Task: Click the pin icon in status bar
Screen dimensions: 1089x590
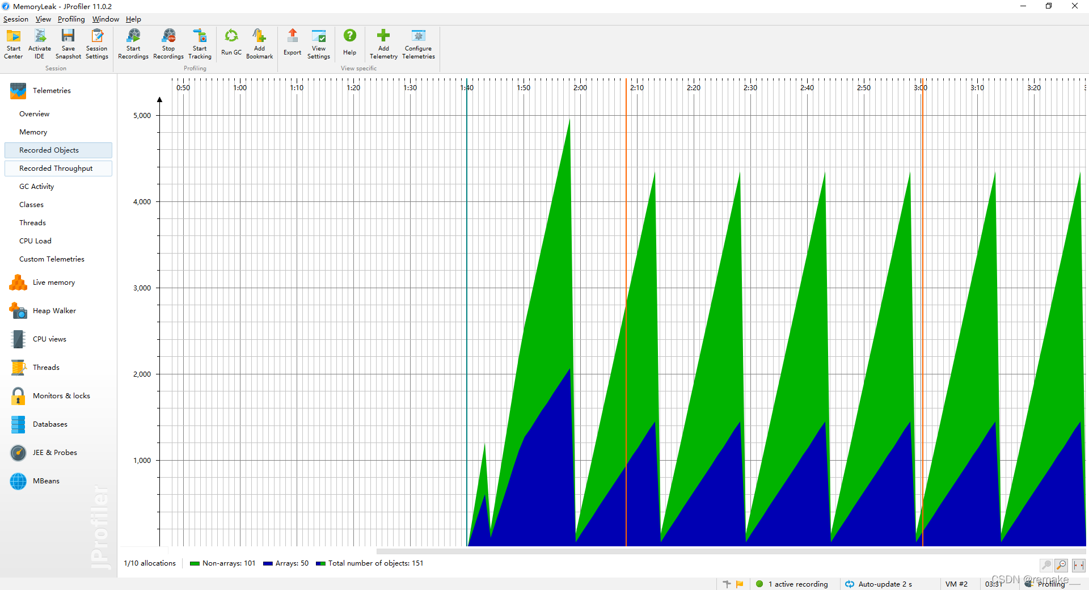Action: (727, 584)
